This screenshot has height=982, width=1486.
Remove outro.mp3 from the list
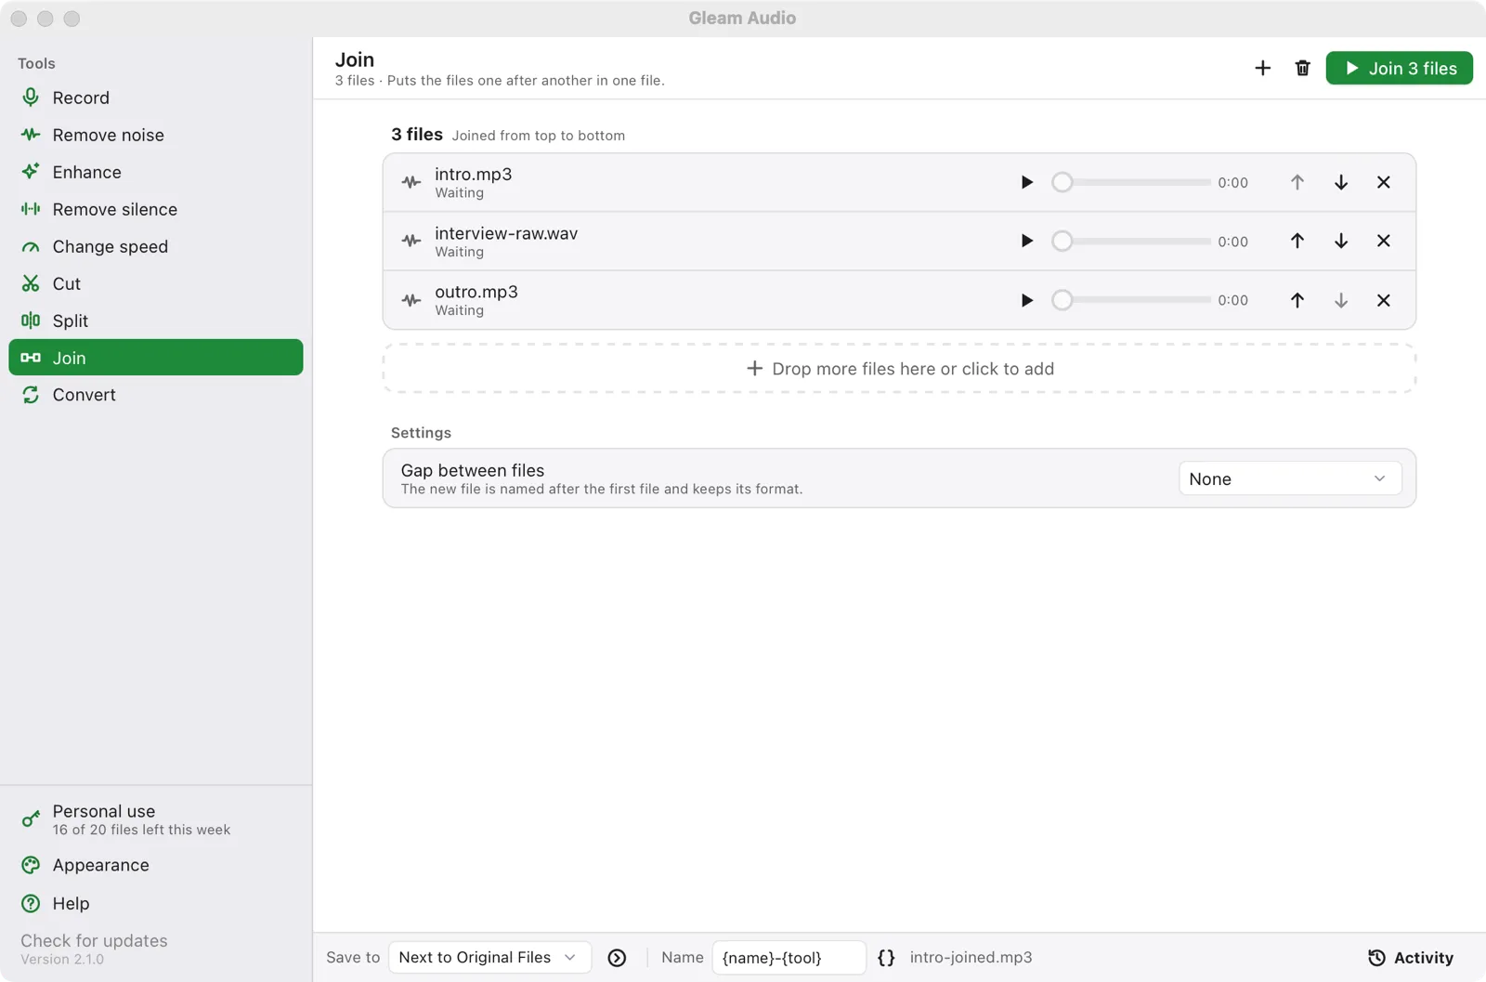[x=1383, y=300]
